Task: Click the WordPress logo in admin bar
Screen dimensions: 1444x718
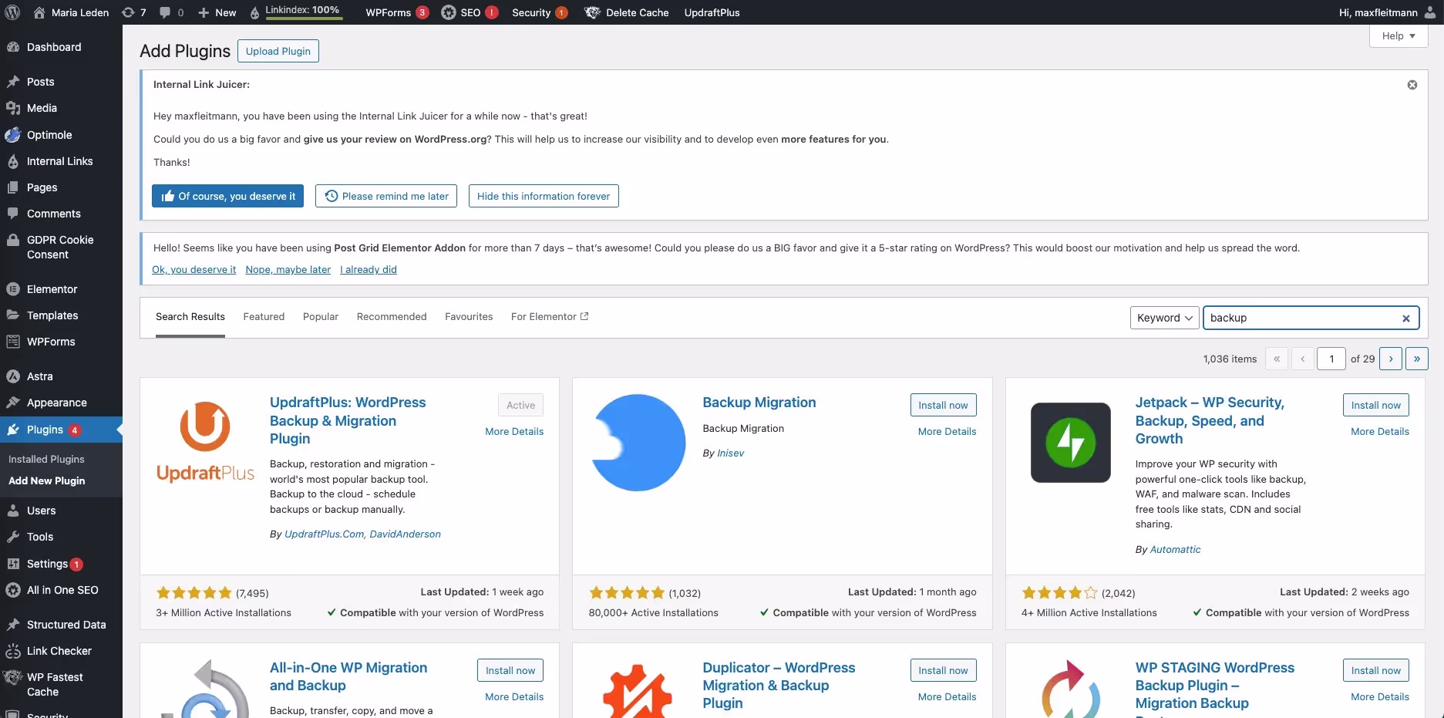Action: (x=12, y=12)
